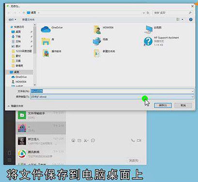The width and height of the screenshot is (198, 182).
Task: Go up one folder level with the up arrow
Action: [24, 13]
